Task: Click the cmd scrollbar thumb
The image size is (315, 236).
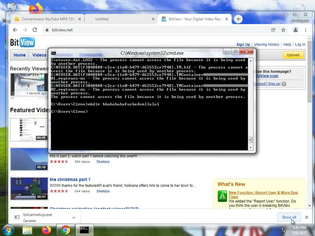Action: [x=250, y=140]
